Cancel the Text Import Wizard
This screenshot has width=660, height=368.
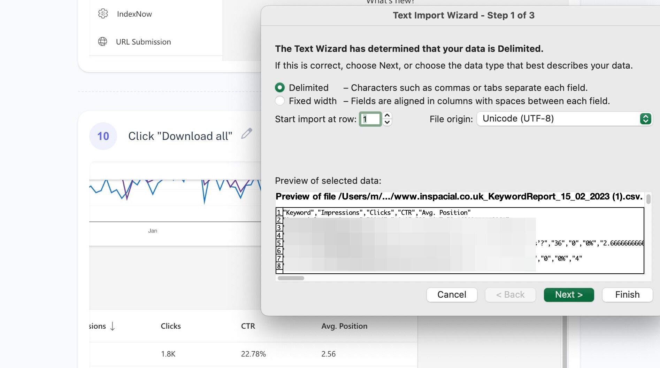(x=452, y=295)
